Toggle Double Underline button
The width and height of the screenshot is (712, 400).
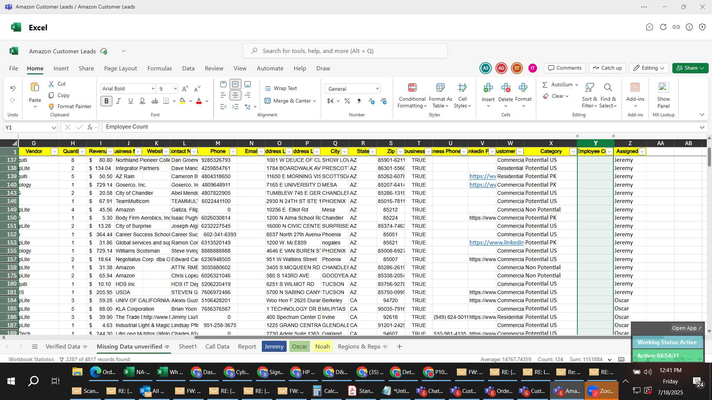[x=142, y=101]
